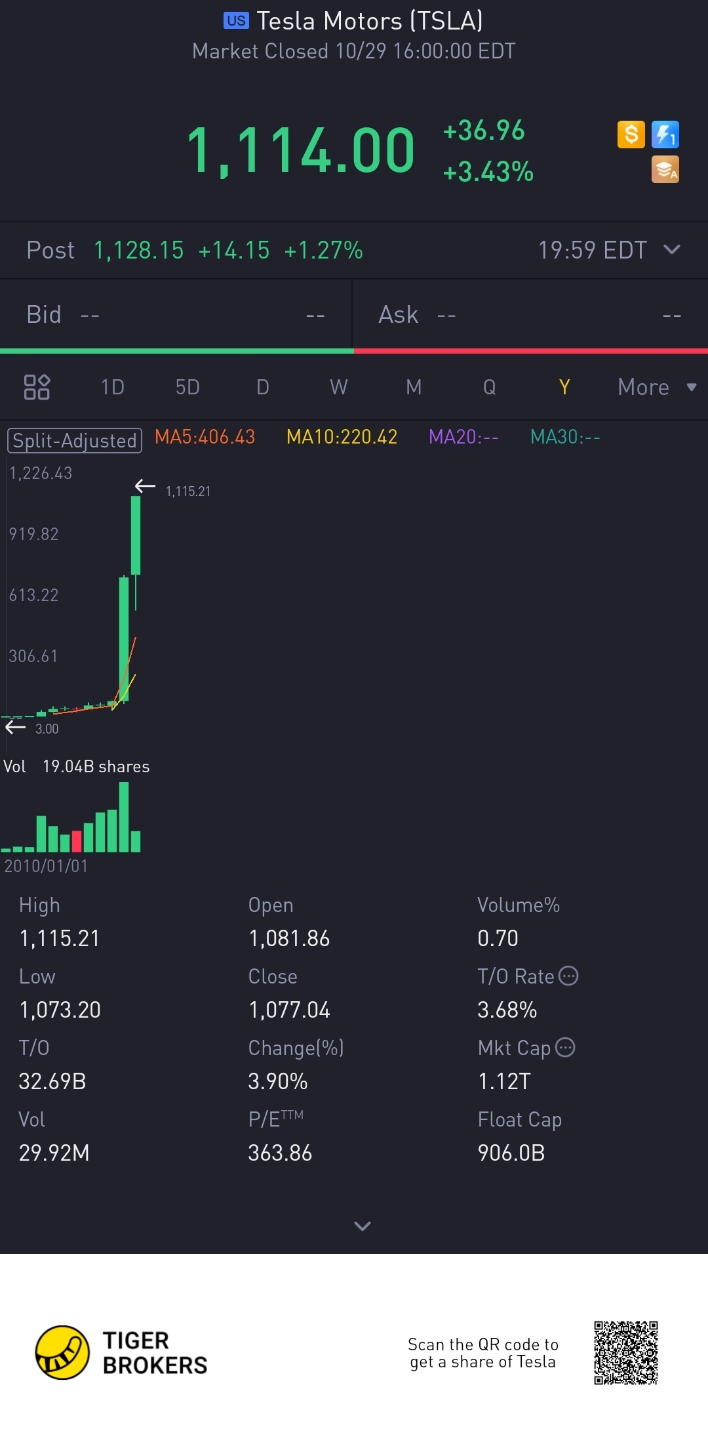The height and width of the screenshot is (1452, 708).
Task: Tap the orange dollar sign icon
Action: [x=631, y=135]
